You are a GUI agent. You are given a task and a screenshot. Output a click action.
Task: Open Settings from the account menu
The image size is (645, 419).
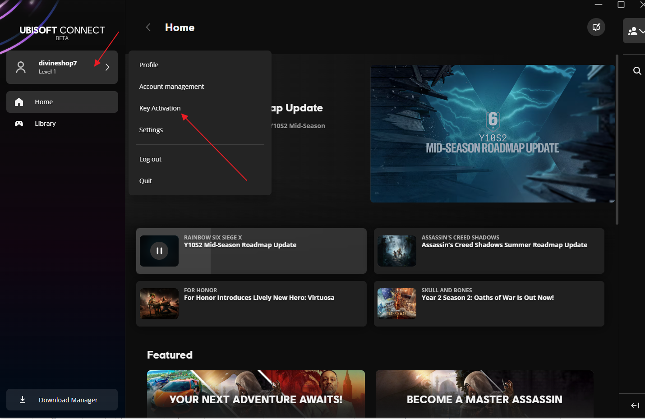pos(151,130)
